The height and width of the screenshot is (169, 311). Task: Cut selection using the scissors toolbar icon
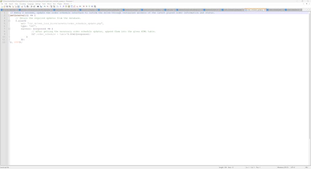tap(22, 6)
